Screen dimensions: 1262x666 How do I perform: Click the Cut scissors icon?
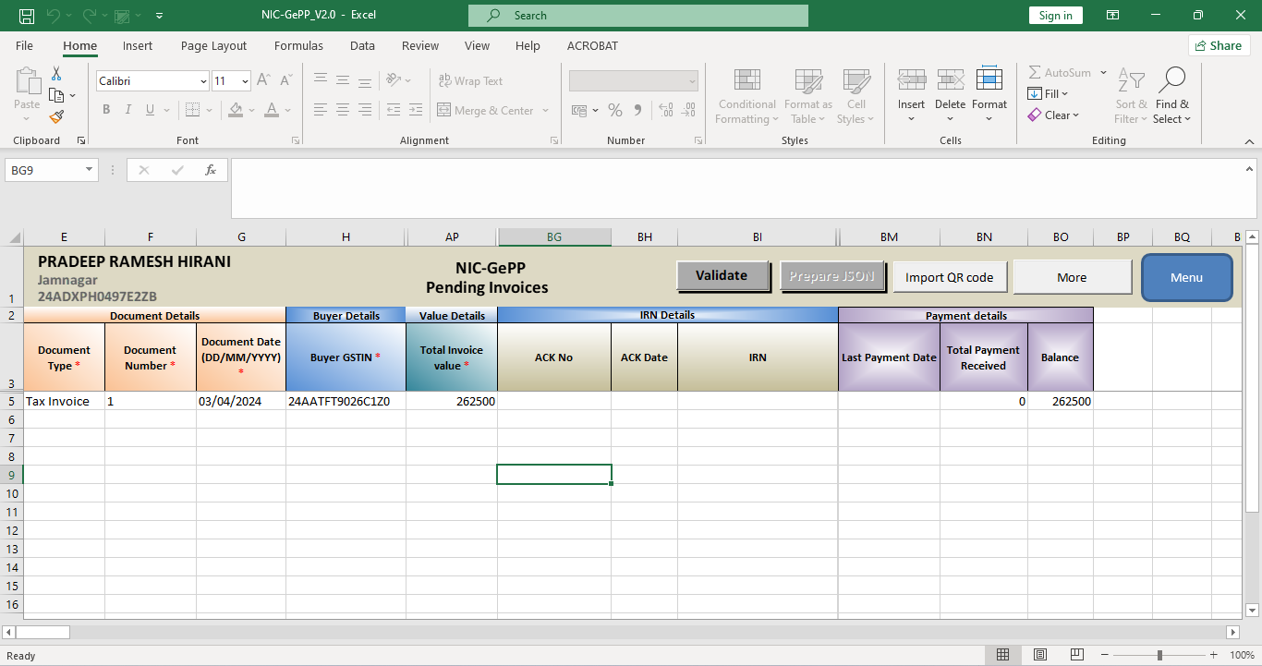pyautogui.click(x=56, y=74)
